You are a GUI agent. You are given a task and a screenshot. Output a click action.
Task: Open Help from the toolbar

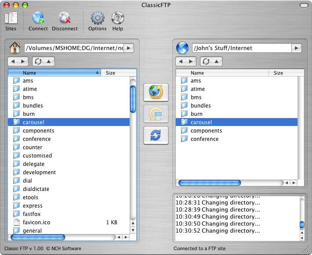118,21
